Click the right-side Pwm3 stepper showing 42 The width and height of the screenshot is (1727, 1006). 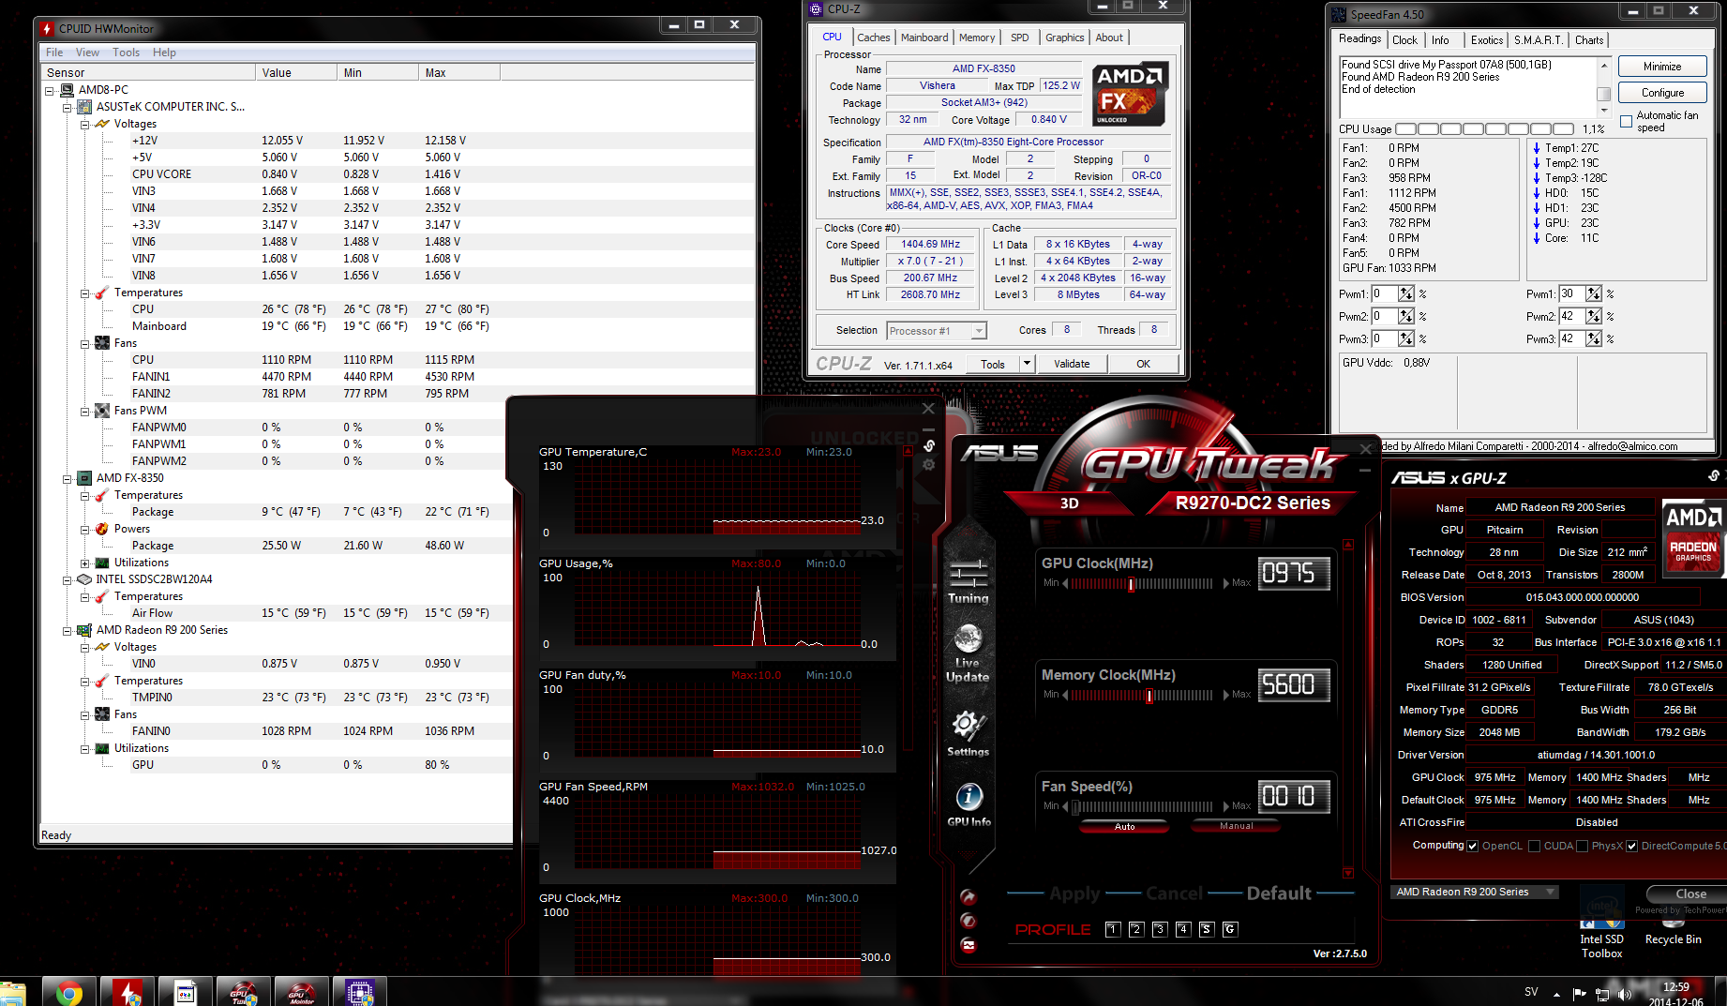1594,338
